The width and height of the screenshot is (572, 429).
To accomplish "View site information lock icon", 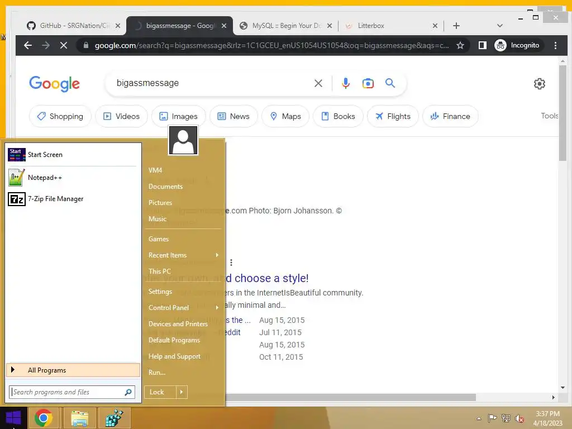I will coord(85,45).
